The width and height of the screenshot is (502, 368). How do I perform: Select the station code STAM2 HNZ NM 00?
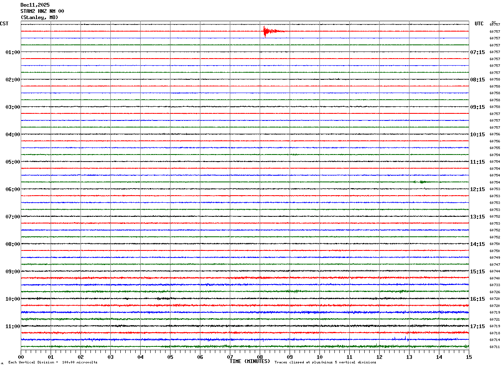tap(42, 11)
